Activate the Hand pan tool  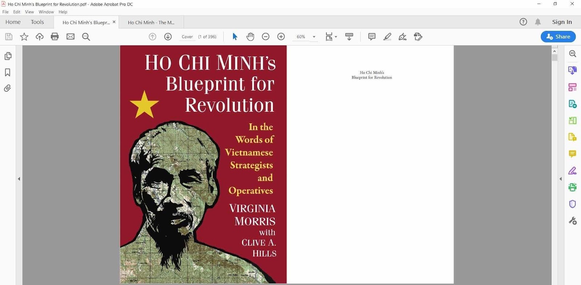[250, 37]
